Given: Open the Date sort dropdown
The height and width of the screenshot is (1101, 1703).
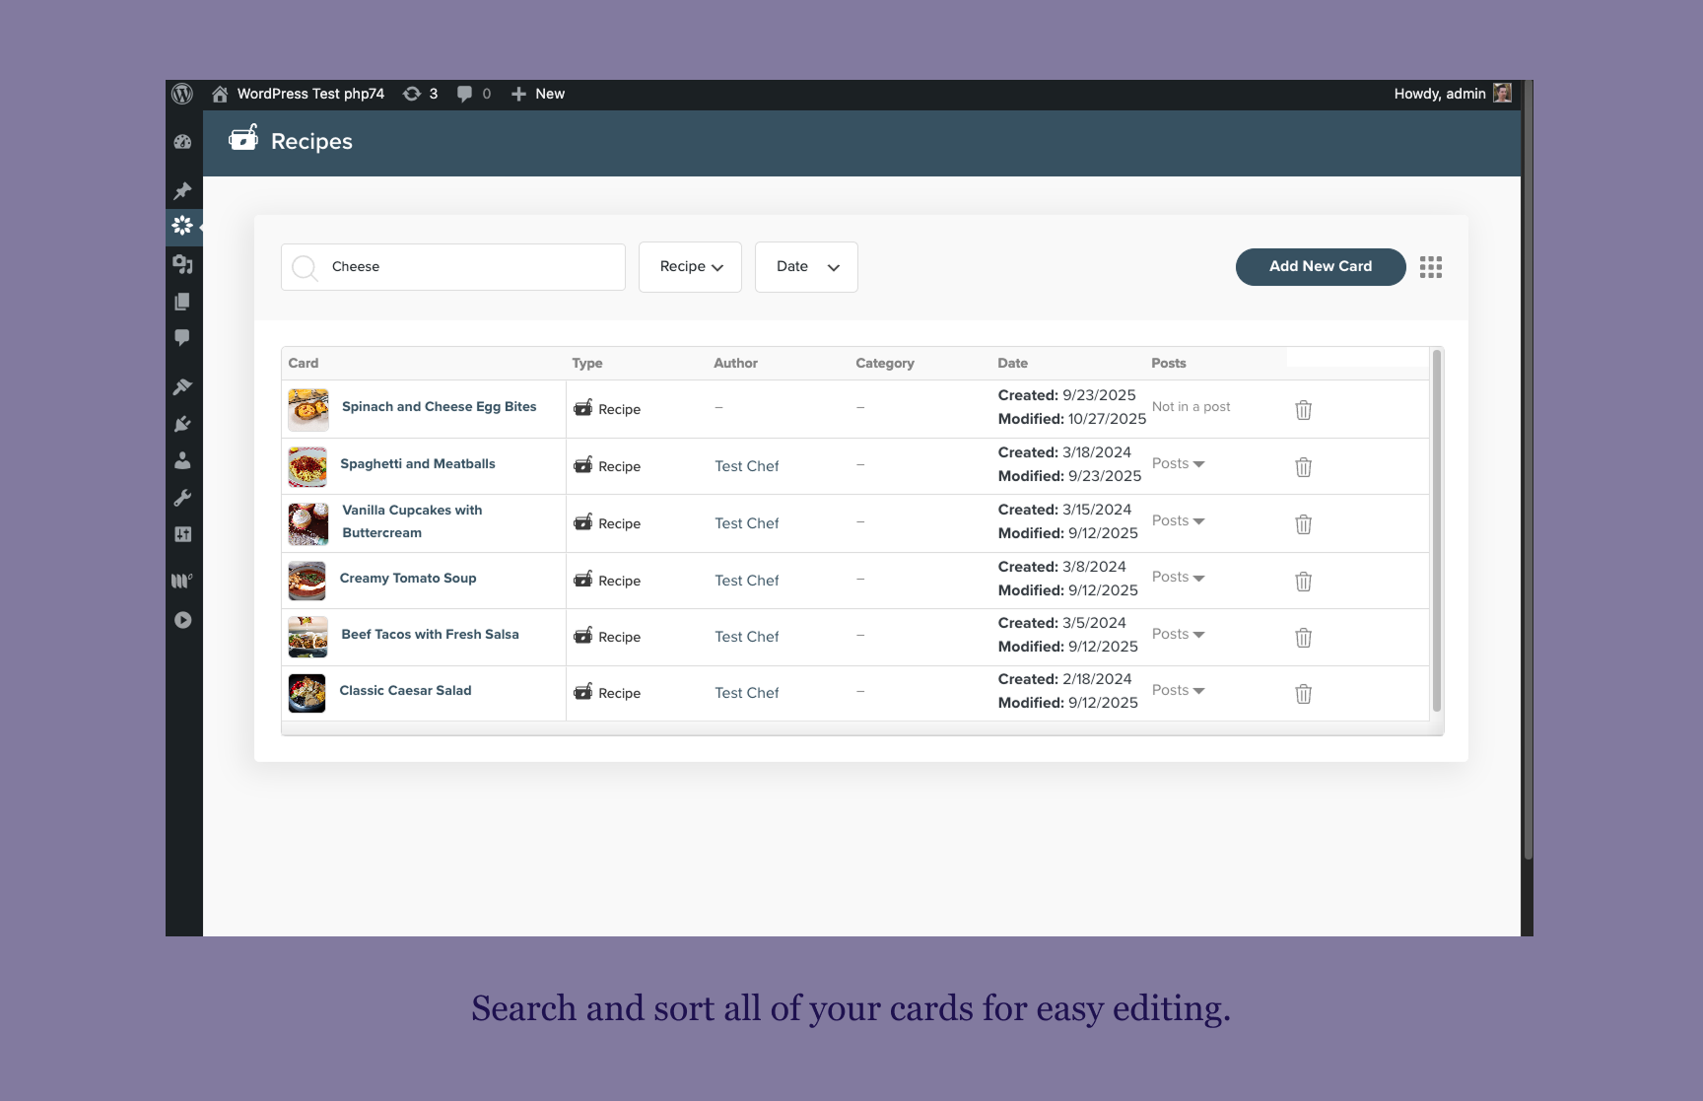Looking at the screenshot, I should click(x=805, y=266).
